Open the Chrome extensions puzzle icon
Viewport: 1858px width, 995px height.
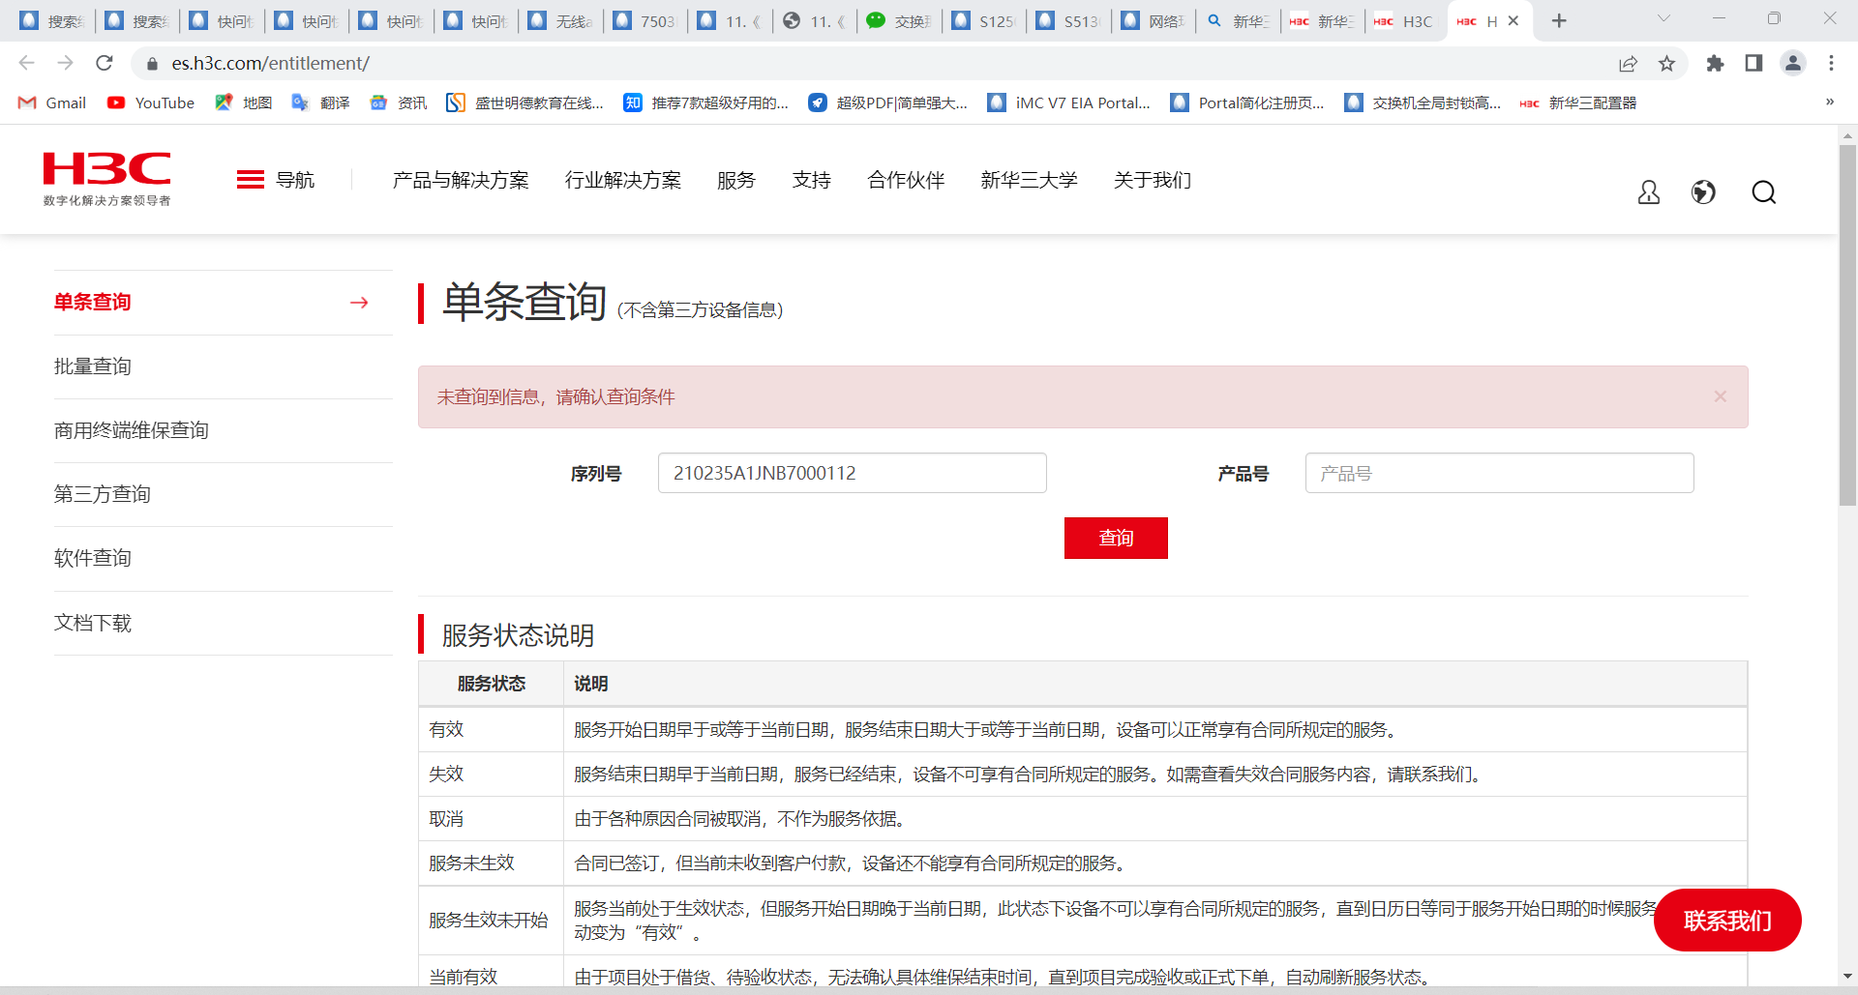click(1715, 64)
